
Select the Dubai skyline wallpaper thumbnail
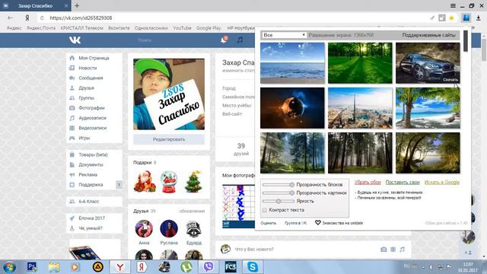coord(360,108)
